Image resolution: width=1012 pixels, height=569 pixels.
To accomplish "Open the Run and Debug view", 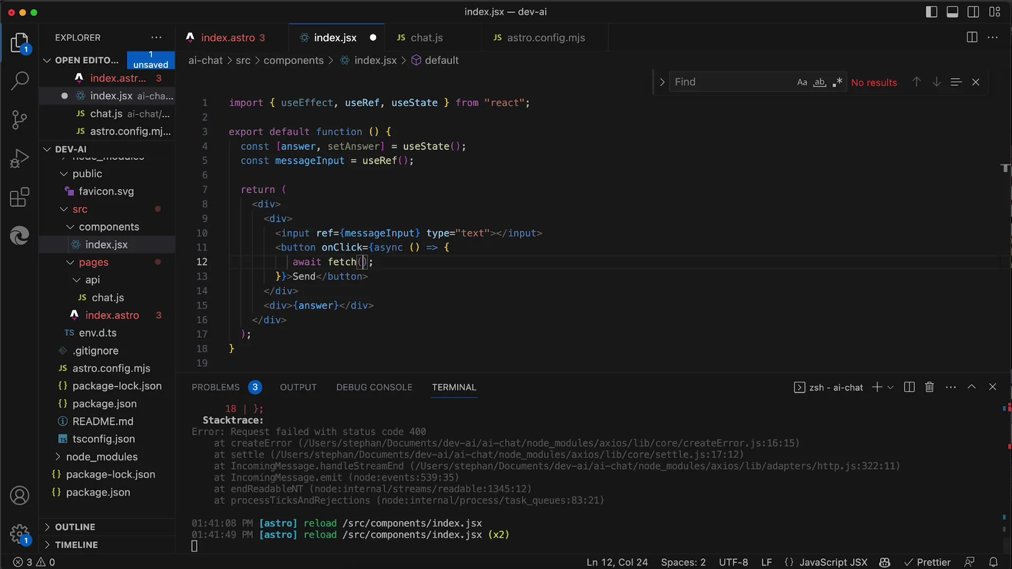I will [x=20, y=158].
